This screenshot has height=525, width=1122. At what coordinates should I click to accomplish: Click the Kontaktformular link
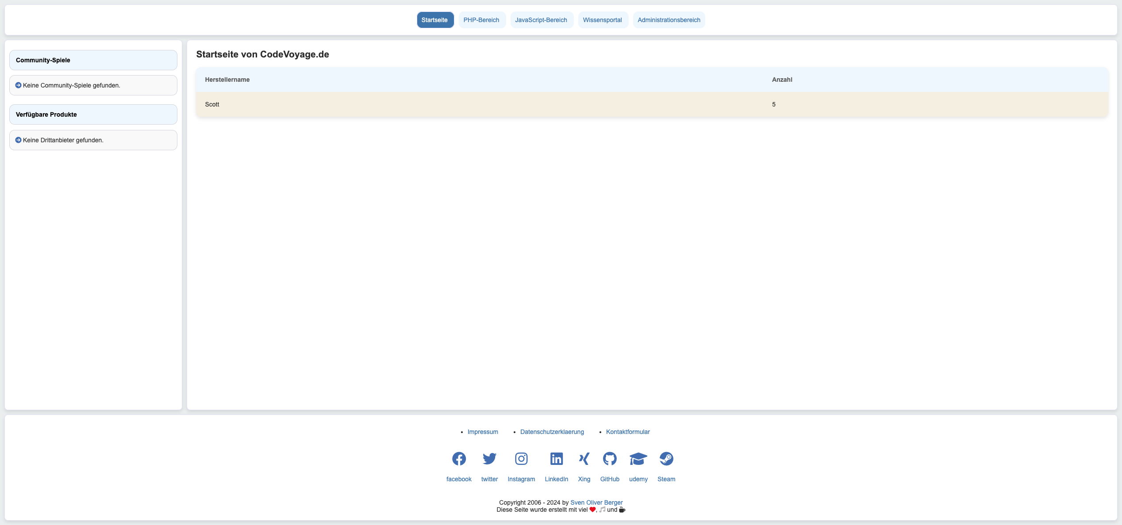[628, 432]
